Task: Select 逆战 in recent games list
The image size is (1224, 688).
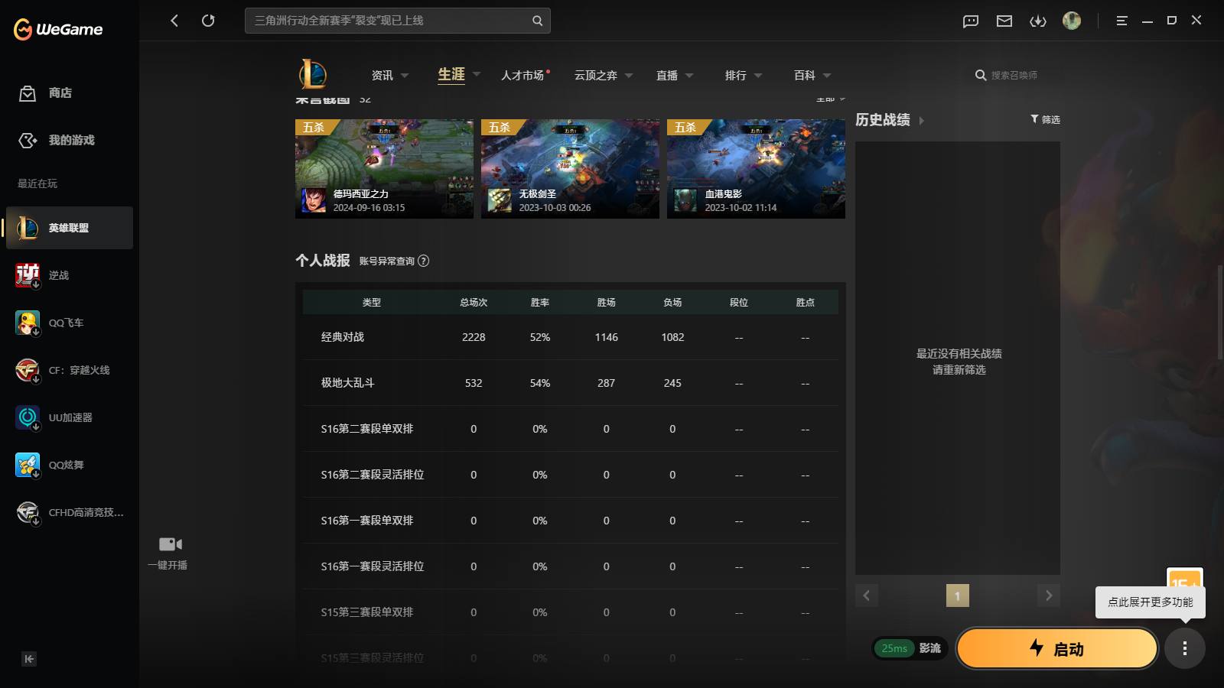Action: (70, 275)
